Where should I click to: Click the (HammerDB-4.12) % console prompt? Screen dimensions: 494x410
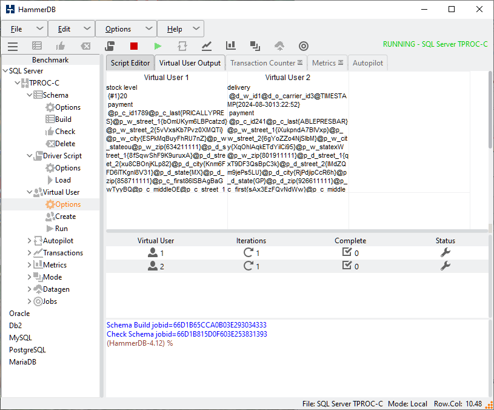pyautogui.click(x=140, y=343)
